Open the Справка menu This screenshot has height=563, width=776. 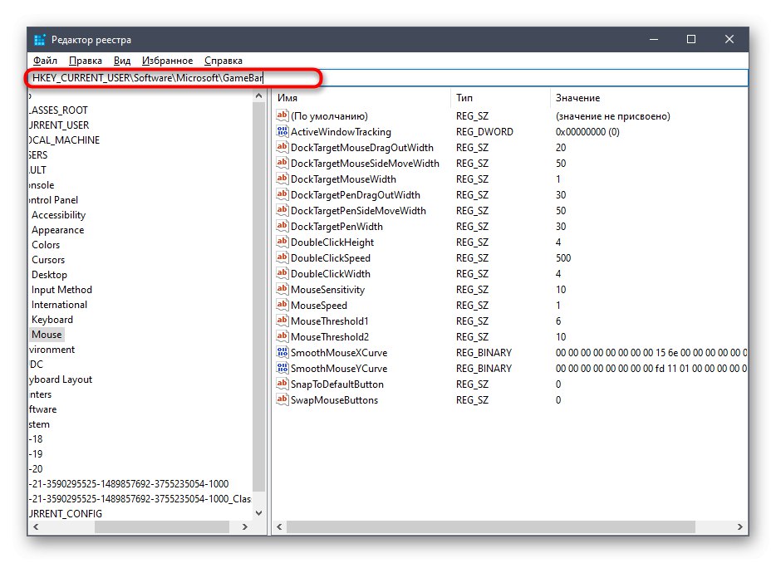[x=223, y=61]
